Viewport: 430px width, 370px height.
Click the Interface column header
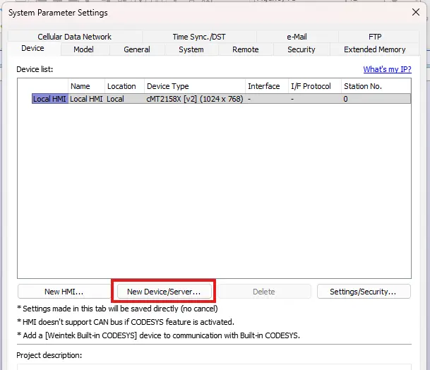[x=267, y=86]
